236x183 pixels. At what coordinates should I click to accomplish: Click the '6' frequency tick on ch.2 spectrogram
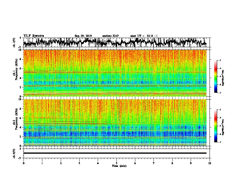point(21,118)
